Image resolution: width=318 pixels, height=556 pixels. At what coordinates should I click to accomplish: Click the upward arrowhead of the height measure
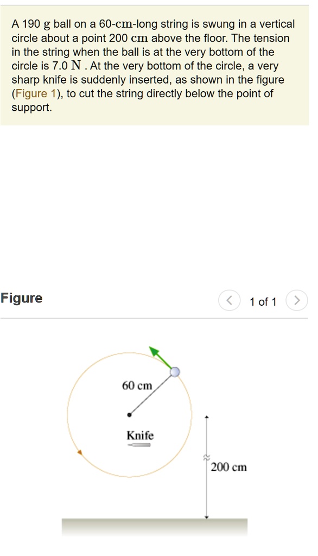[207, 416]
